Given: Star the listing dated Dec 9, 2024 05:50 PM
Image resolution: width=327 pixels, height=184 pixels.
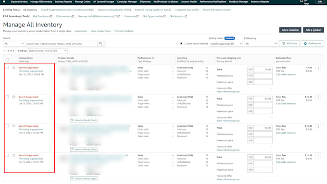Looking at the screenshot, I should pos(14,126).
